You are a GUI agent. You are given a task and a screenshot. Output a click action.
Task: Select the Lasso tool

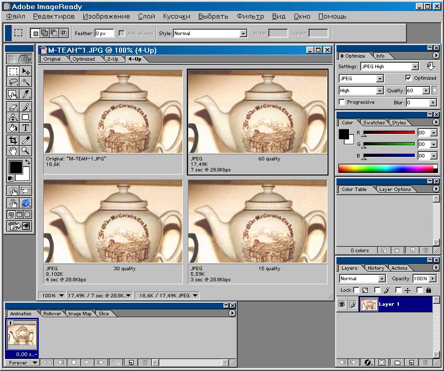tap(13, 83)
